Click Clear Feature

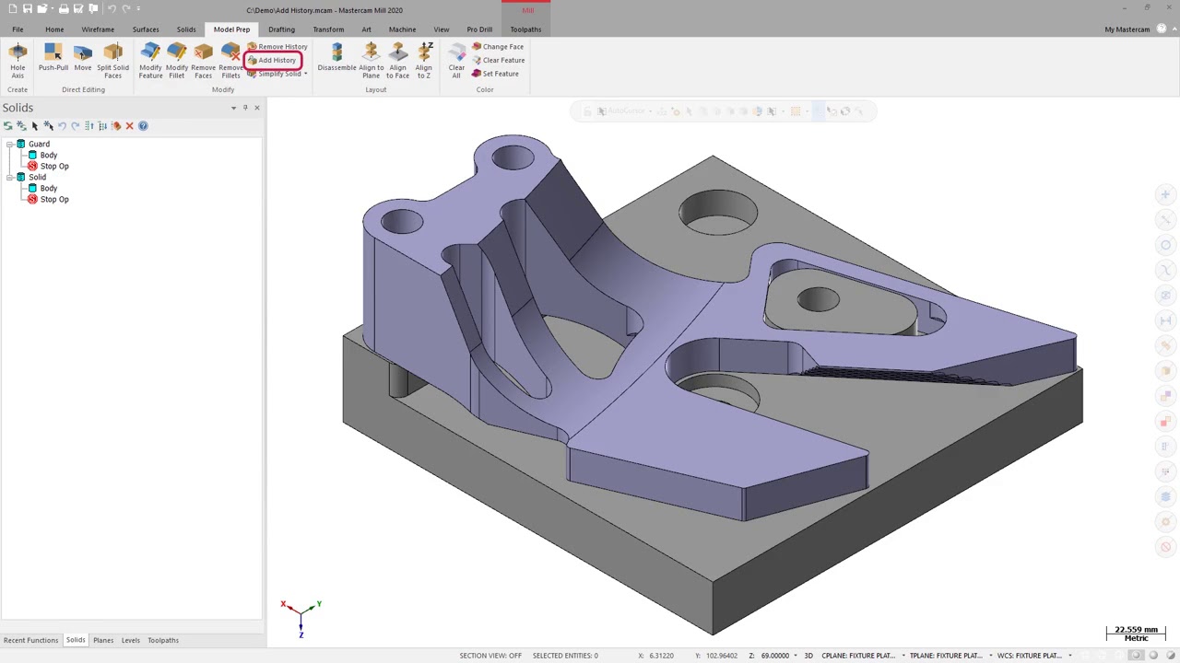499,61
